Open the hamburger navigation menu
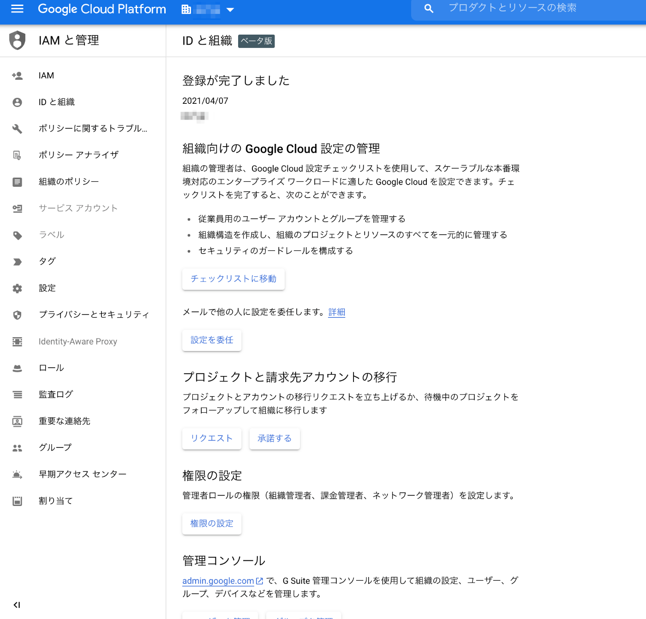 coord(17,9)
